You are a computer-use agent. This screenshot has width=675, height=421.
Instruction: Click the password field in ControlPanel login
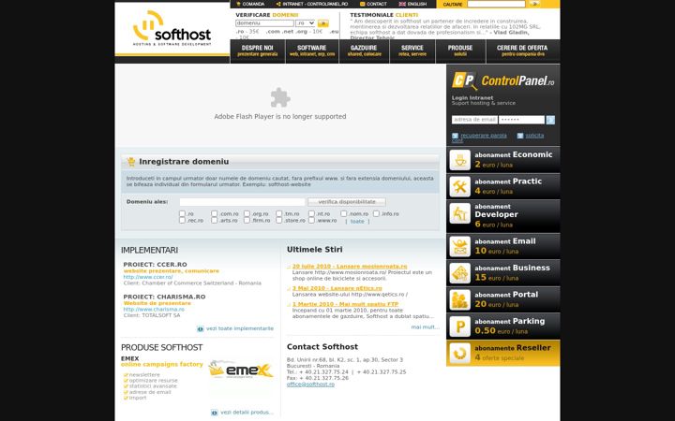point(522,120)
